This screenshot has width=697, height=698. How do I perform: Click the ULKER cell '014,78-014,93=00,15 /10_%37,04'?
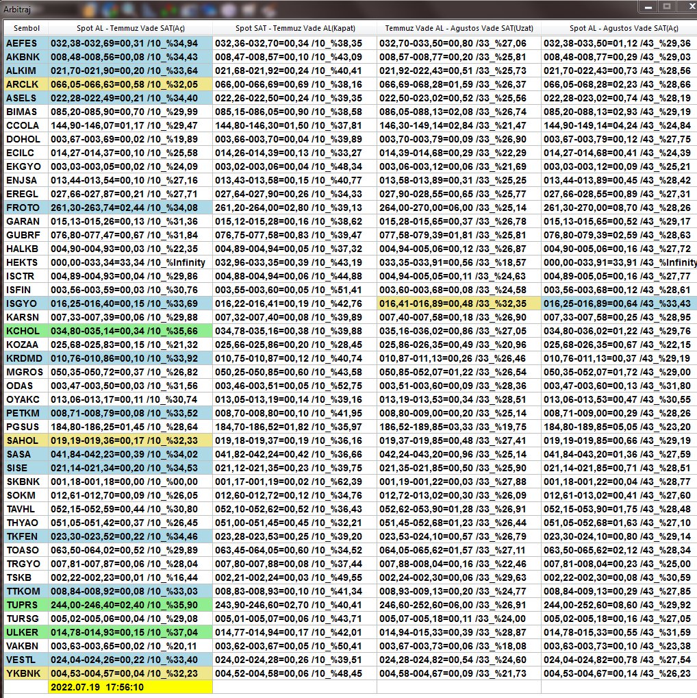pos(130,632)
